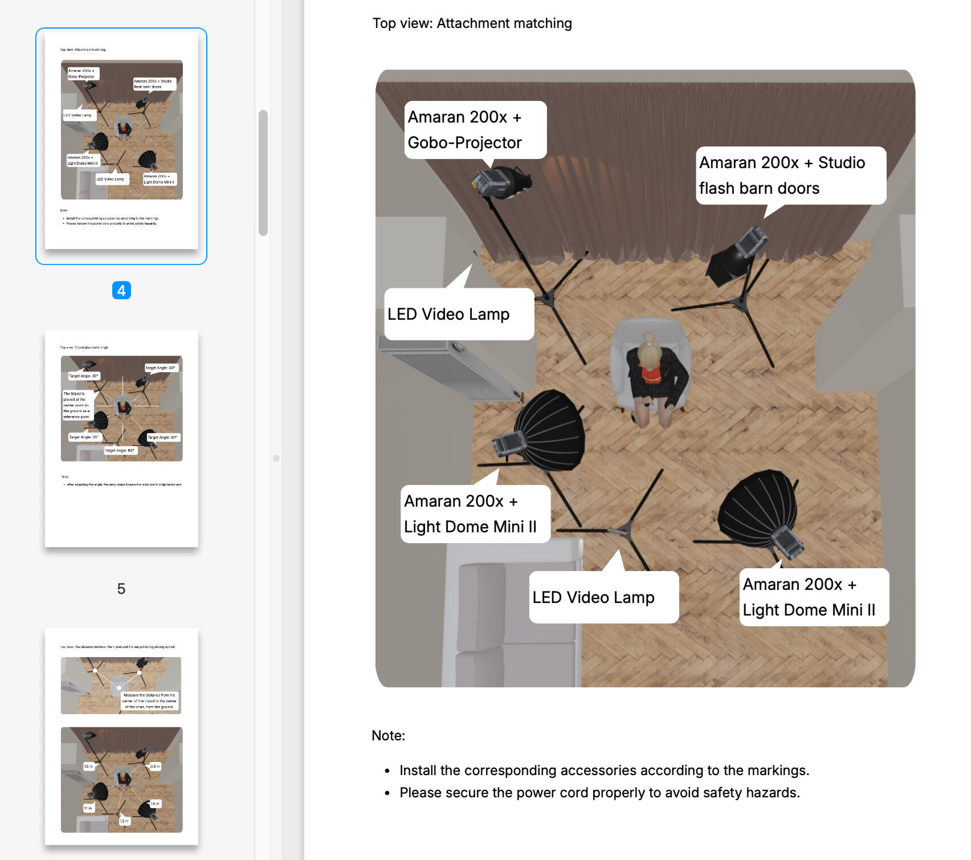
Task: Click LED Video Lamp callout above the radiator
Action: [x=459, y=314]
